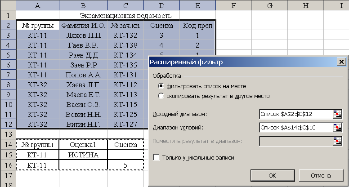Image resolution: width=349 pixels, height=187 pixels.
Task: Click cell Васин О.З.
Action: (x=83, y=104)
